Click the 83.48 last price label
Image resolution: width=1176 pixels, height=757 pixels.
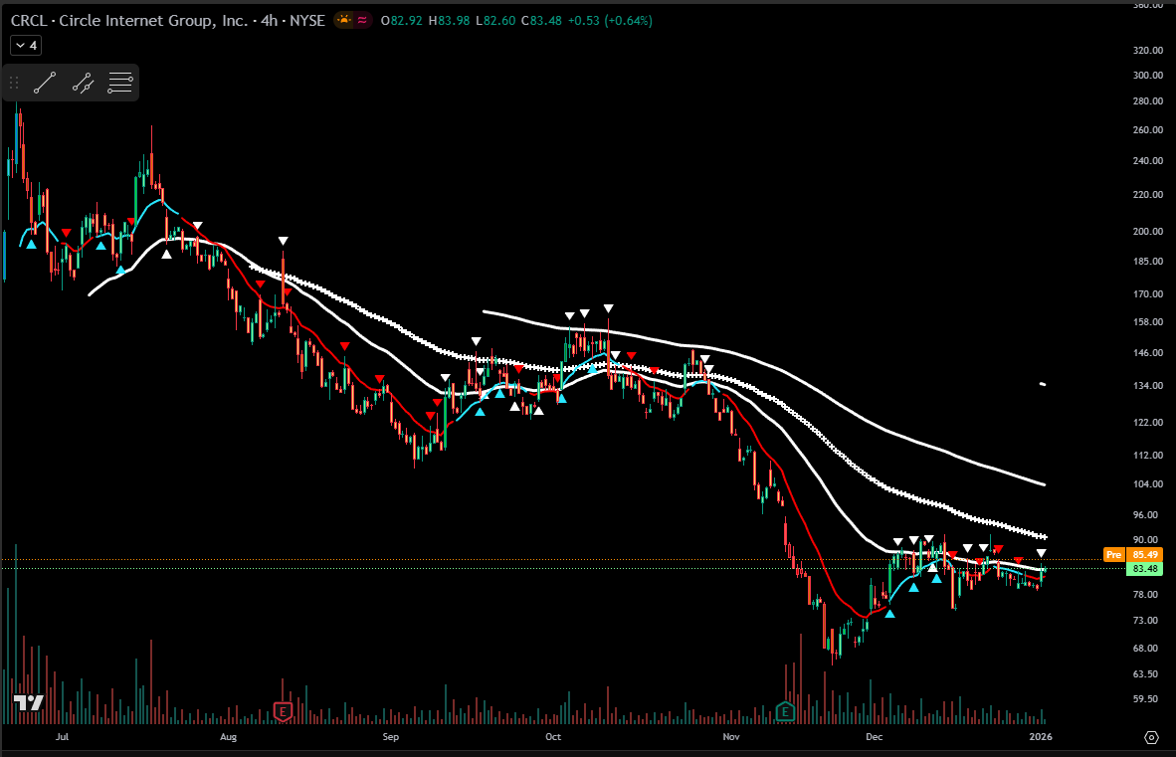pyautogui.click(x=1145, y=569)
